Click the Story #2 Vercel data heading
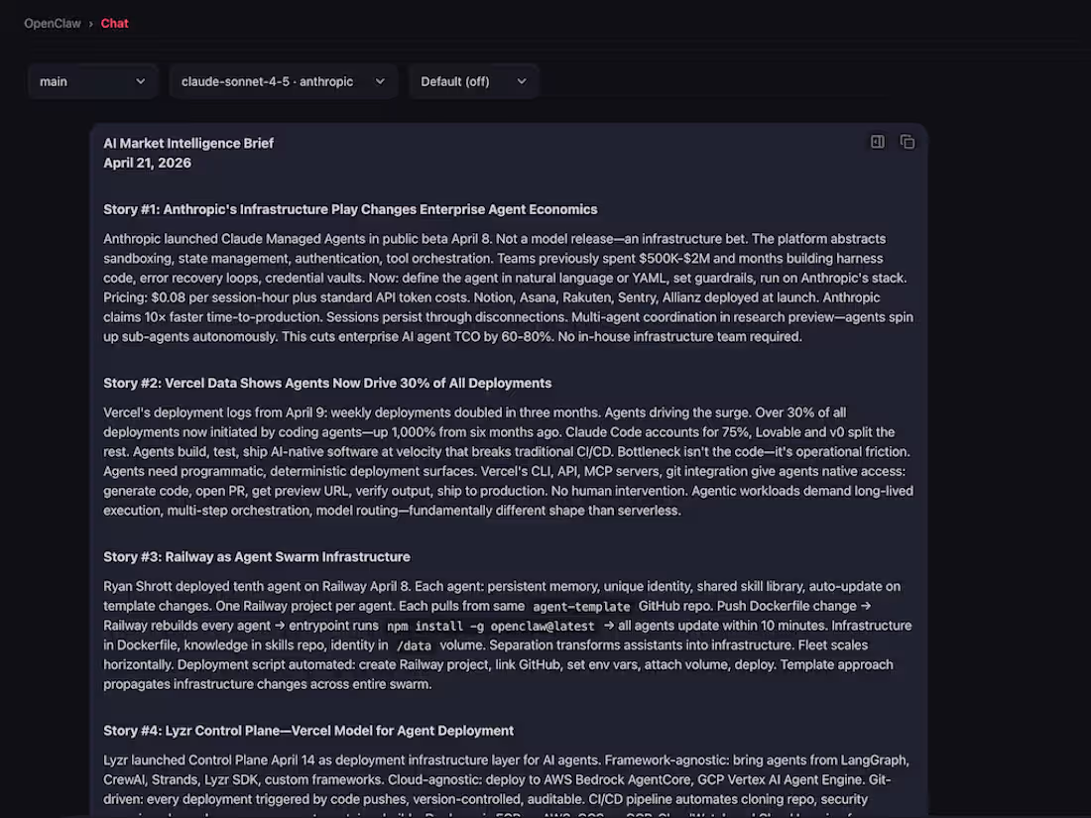This screenshot has width=1091, height=818. [x=327, y=383]
